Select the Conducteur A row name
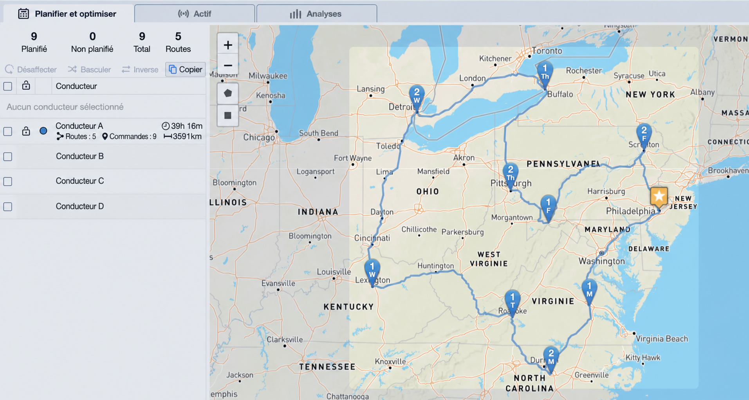The height and width of the screenshot is (400, 749). (x=79, y=126)
